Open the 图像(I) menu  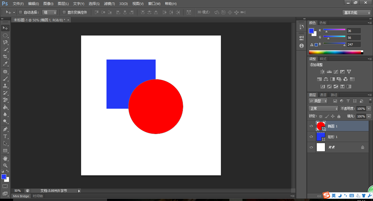[48, 4]
